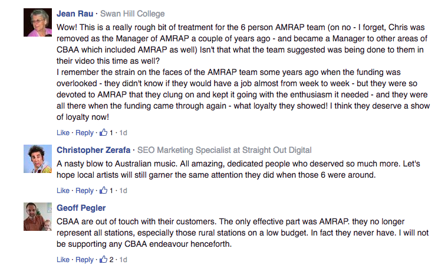Open the Jean Rau name link
The image size is (448, 271).
tap(75, 14)
